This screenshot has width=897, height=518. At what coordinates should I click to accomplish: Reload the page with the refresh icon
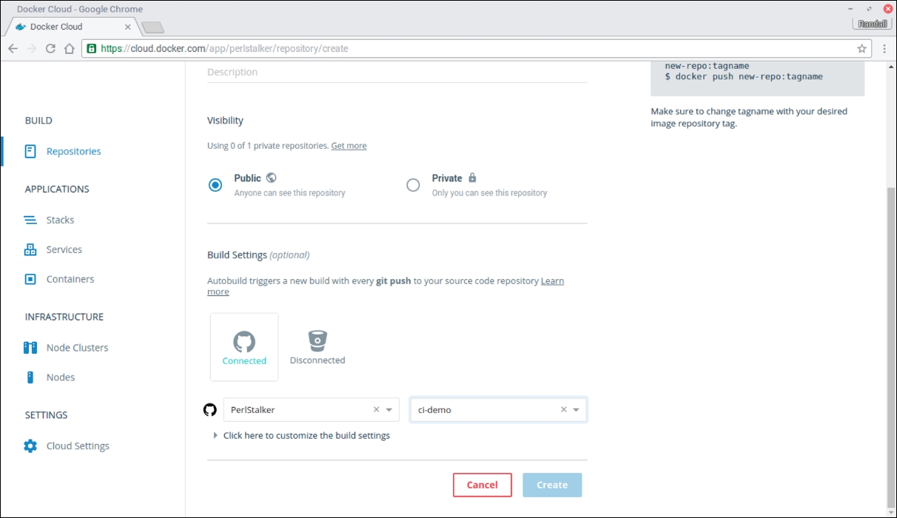tap(50, 49)
